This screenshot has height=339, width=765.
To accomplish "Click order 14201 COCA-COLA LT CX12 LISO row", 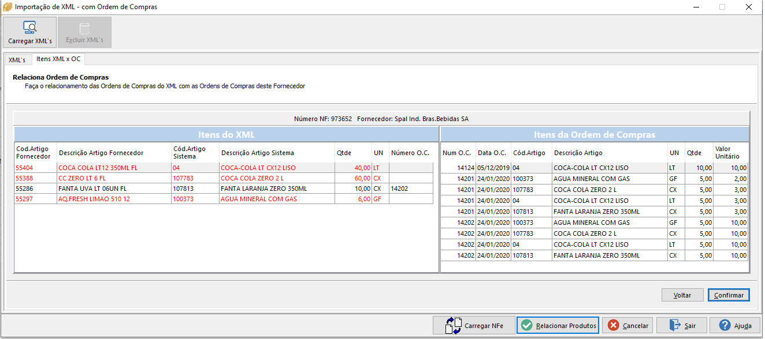I will click(x=595, y=201).
